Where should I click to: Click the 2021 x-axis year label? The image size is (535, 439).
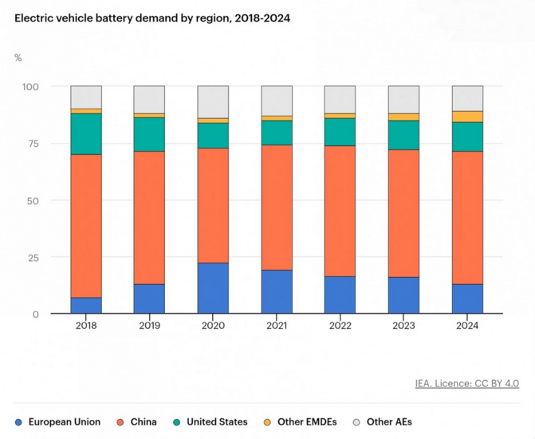[276, 326]
